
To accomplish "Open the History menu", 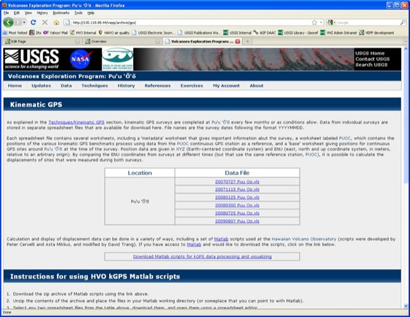I will click(x=42, y=13).
